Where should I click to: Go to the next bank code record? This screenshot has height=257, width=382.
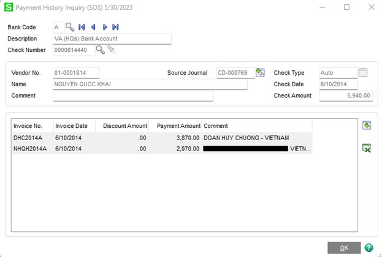coord(105,27)
